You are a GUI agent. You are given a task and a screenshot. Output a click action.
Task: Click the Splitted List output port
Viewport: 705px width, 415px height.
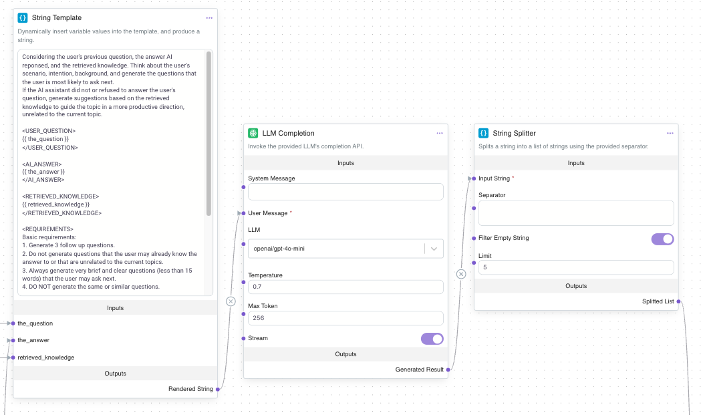(678, 301)
